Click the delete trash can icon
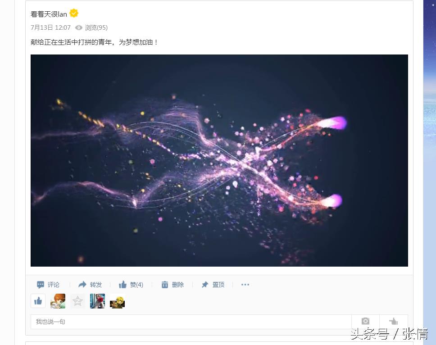436x345 pixels. pyautogui.click(x=164, y=285)
